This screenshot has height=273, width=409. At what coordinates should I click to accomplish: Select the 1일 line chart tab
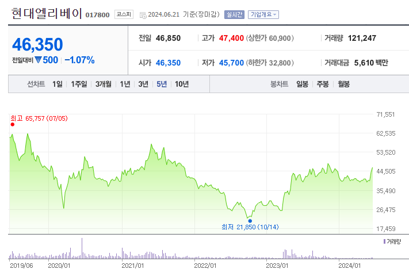58,84
